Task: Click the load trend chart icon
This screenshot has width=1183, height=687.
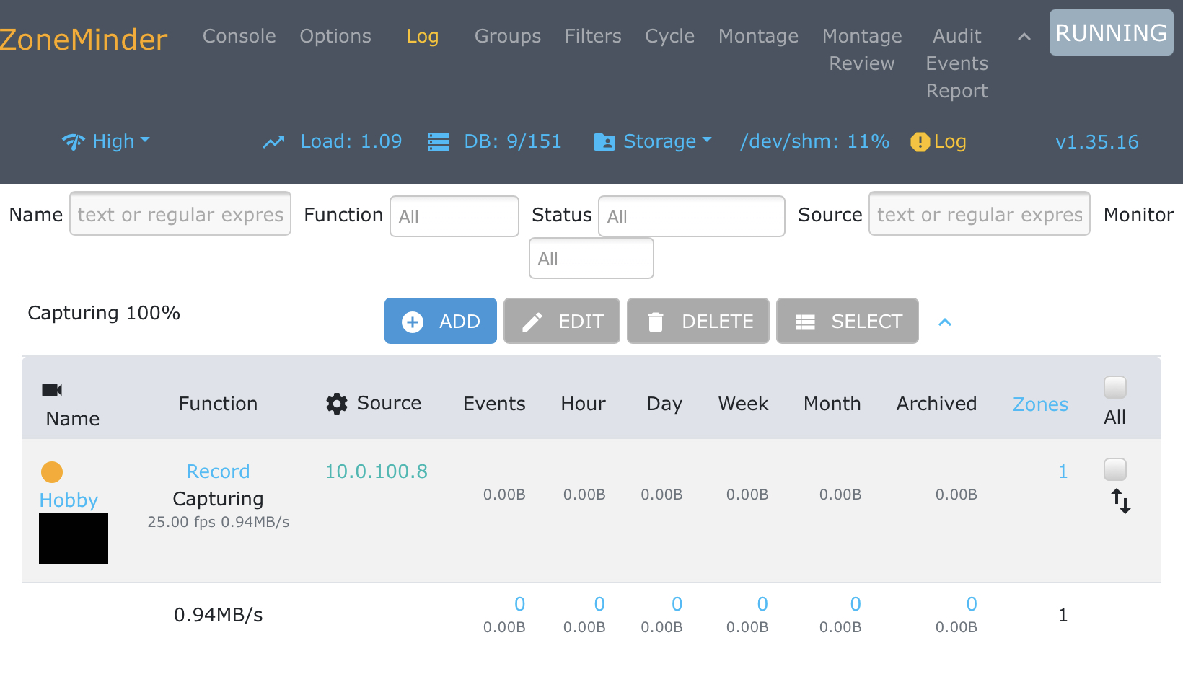Action: click(273, 142)
